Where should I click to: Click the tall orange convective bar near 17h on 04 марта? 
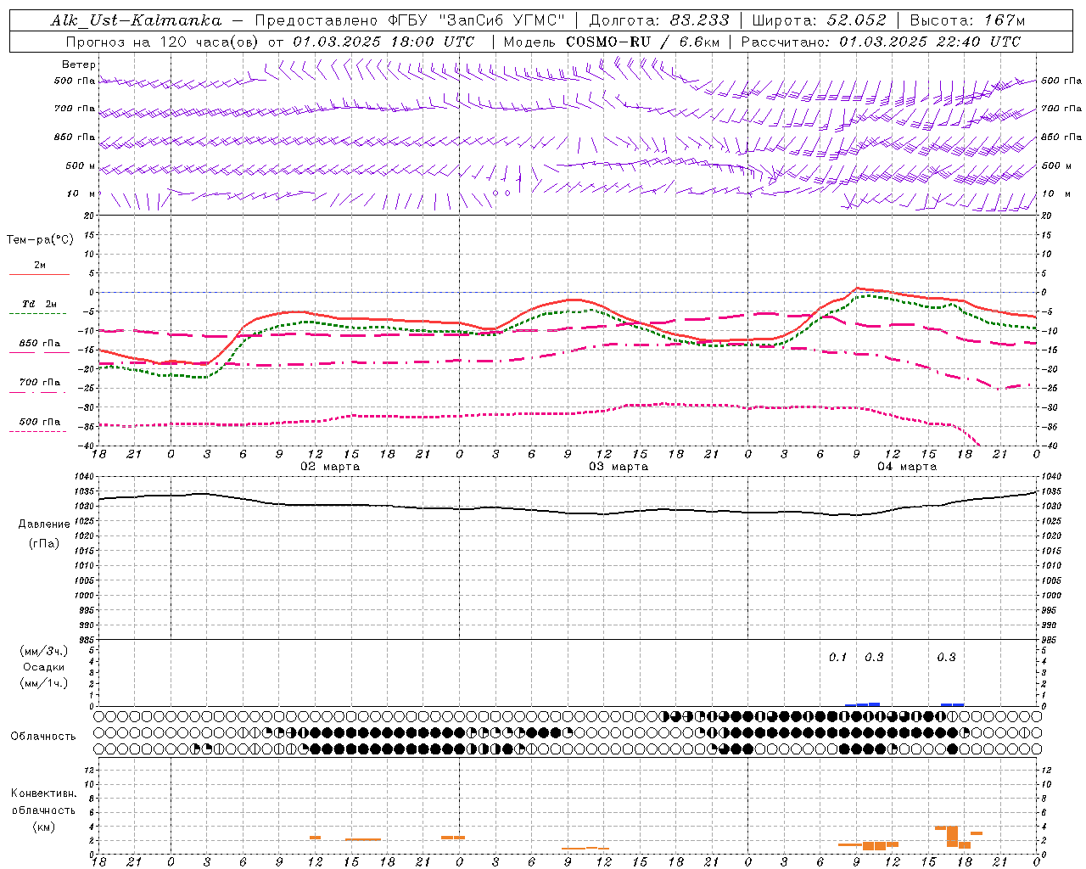953,836
